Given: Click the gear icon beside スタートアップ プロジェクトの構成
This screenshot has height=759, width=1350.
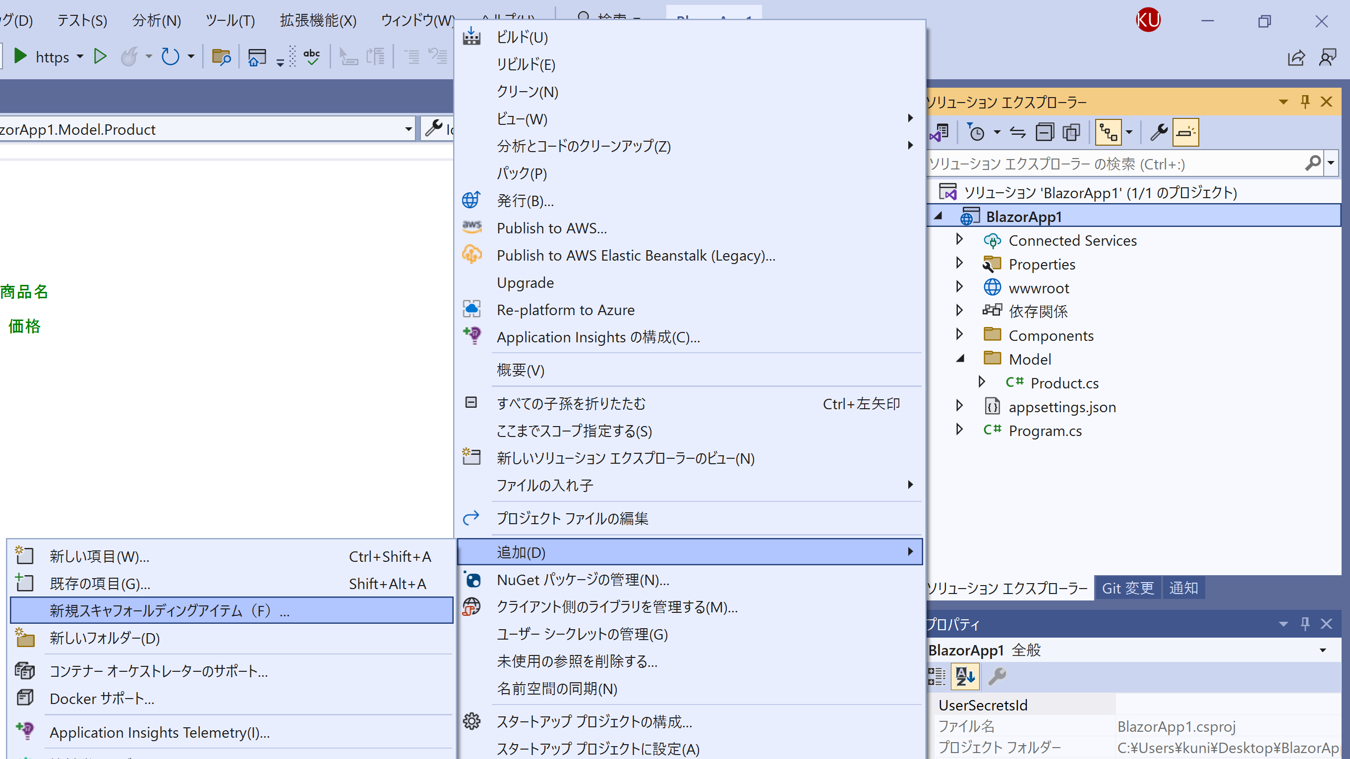Looking at the screenshot, I should tap(471, 721).
